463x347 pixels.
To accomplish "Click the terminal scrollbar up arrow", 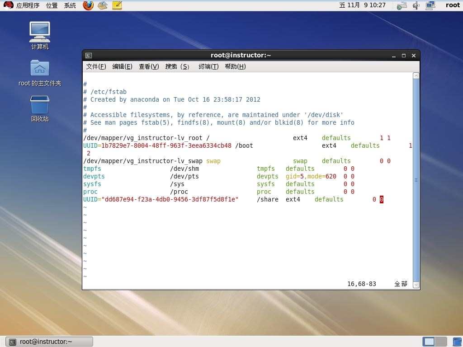I will (x=416, y=76).
